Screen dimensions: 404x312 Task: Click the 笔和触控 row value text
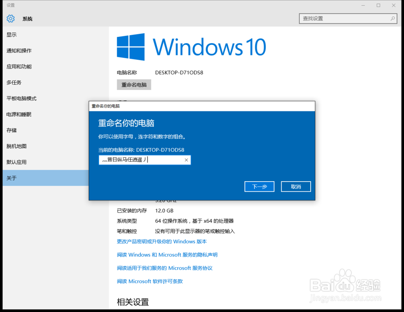point(195,231)
